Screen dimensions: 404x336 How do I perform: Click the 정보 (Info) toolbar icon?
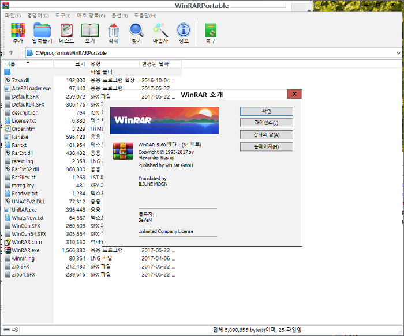tap(184, 33)
